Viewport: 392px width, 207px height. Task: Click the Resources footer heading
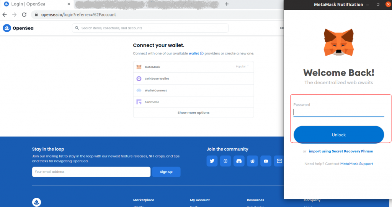(x=255, y=200)
